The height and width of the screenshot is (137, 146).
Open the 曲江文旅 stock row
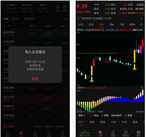(35, 98)
